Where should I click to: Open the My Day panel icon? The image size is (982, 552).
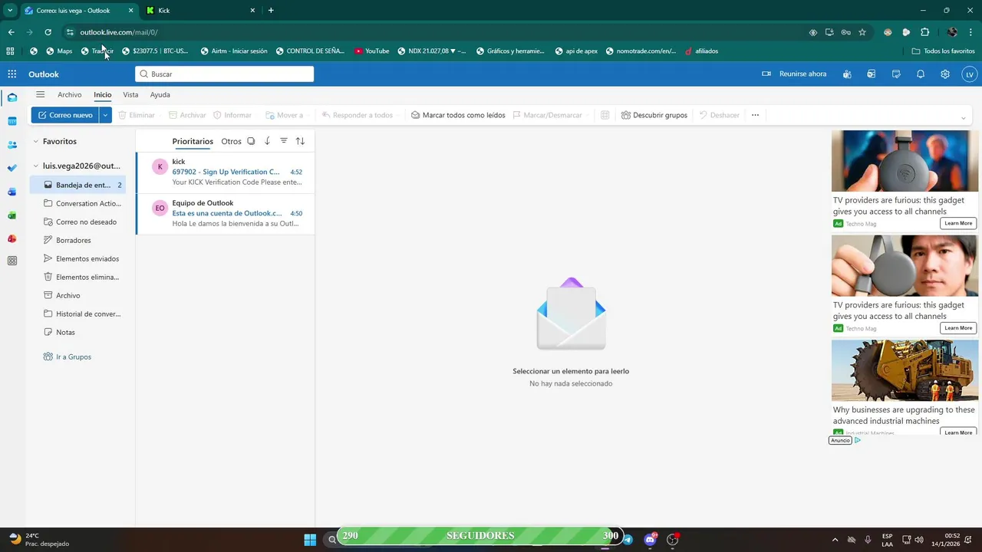point(896,74)
